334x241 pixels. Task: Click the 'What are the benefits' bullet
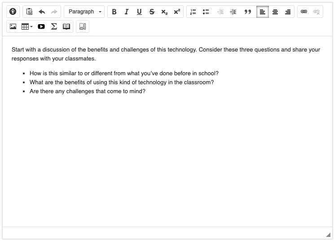click(x=122, y=82)
